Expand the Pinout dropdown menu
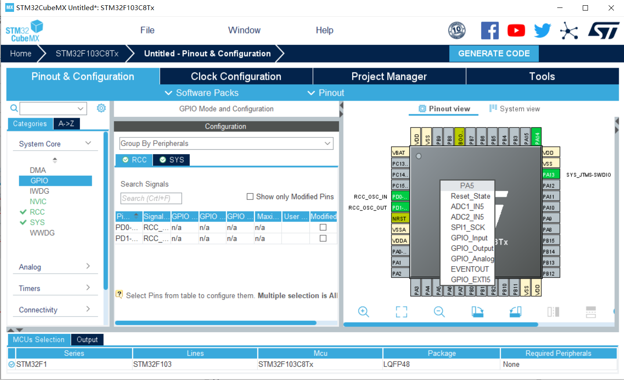The image size is (624, 380). pyautogui.click(x=326, y=93)
